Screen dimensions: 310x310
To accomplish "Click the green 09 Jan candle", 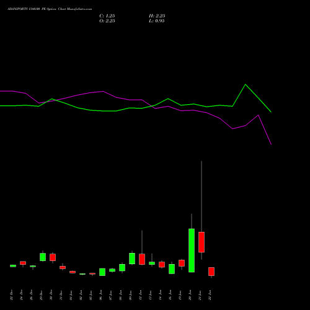I will pos(132,259).
